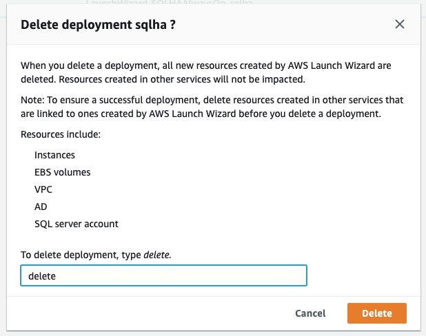Click the AD resource entry
Screen dimensions: 426x336
41,207
